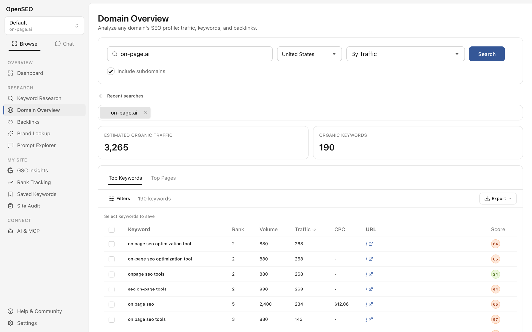Open Site Audit sidebar link
Viewport: 532px width, 332px height.
[x=45, y=206]
